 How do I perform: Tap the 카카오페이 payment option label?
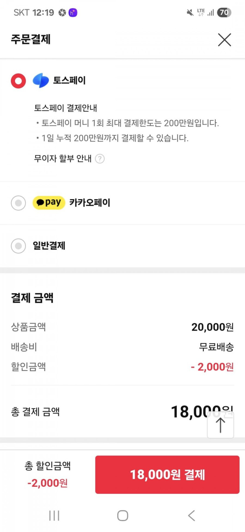tap(90, 203)
